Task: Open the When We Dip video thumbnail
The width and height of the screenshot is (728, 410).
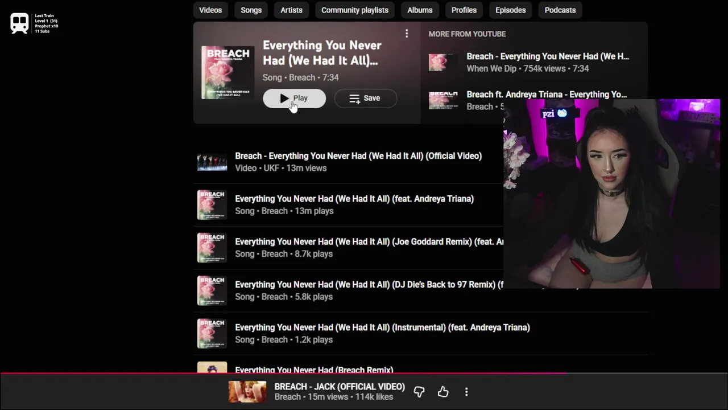Action: pyautogui.click(x=443, y=62)
